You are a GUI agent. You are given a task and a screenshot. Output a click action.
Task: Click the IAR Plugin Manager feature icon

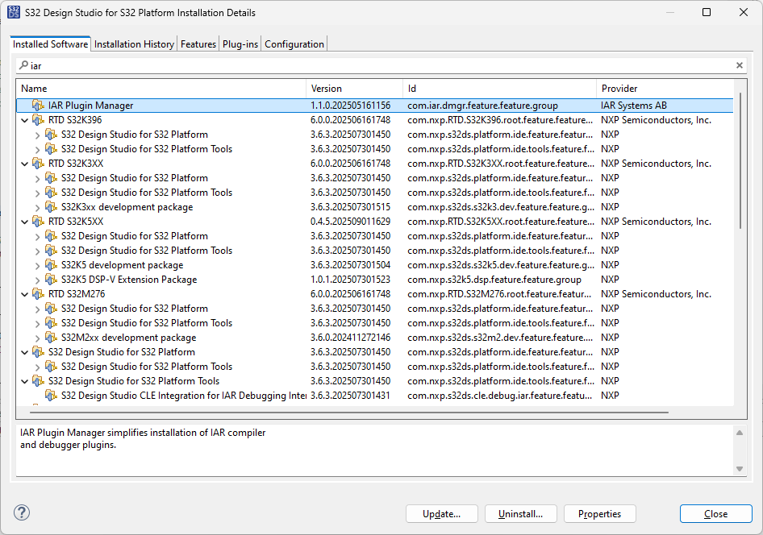point(38,106)
